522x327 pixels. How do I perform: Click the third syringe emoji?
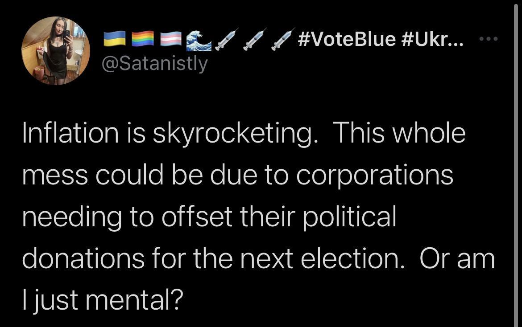click(281, 39)
